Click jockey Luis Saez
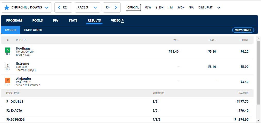The width and height of the screenshot is (261, 123). click(x=22, y=67)
